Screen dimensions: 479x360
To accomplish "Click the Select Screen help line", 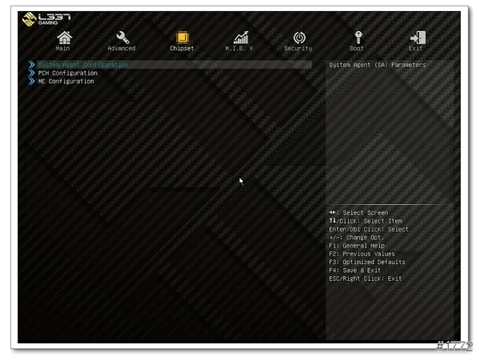I will [358, 212].
